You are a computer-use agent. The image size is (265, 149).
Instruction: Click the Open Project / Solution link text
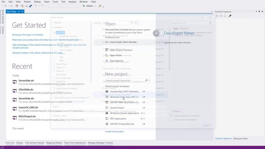(121, 50)
